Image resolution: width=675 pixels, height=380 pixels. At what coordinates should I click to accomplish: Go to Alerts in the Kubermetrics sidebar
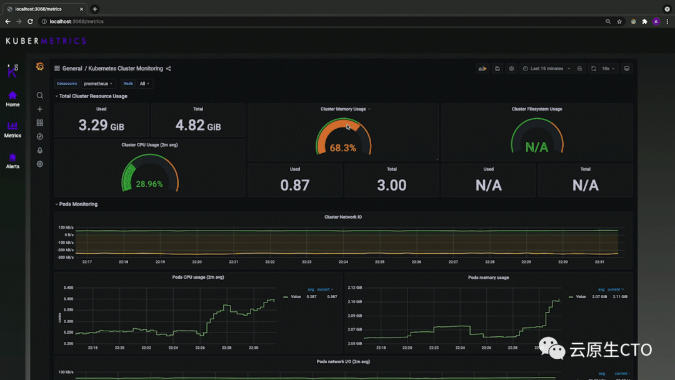(x=12, y=161)
